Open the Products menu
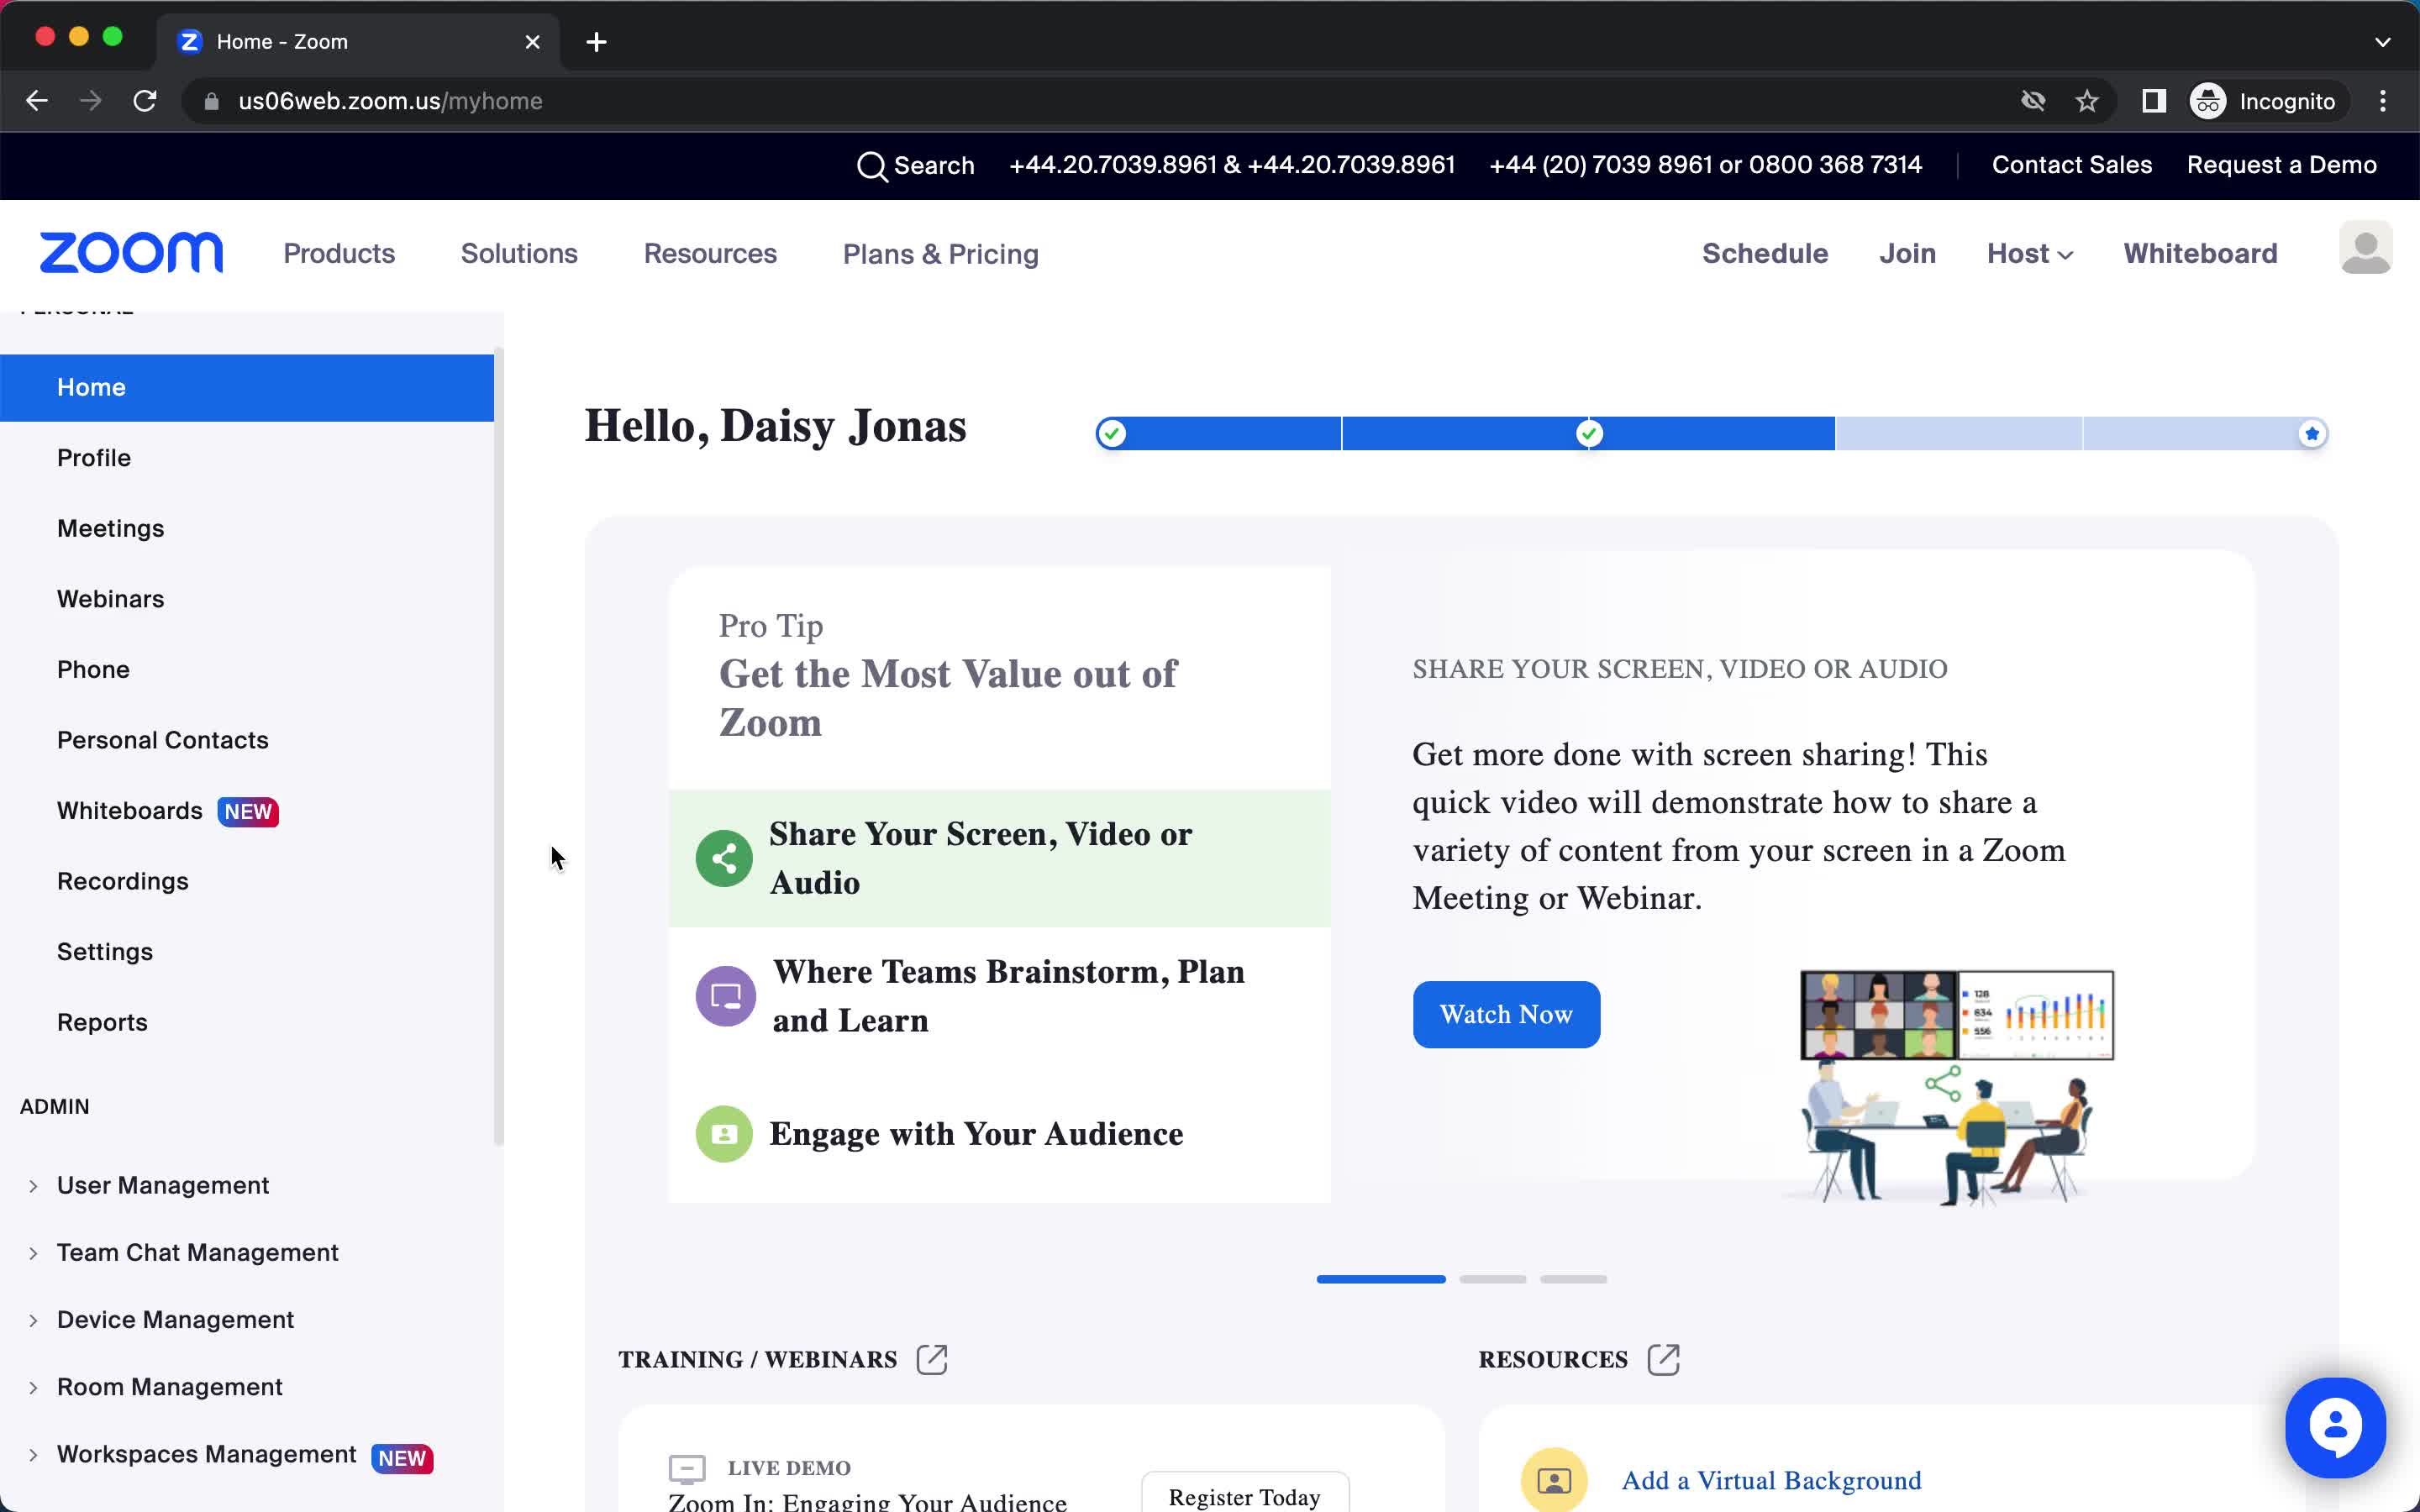The image size is (2420, 1512). [339, 254]
